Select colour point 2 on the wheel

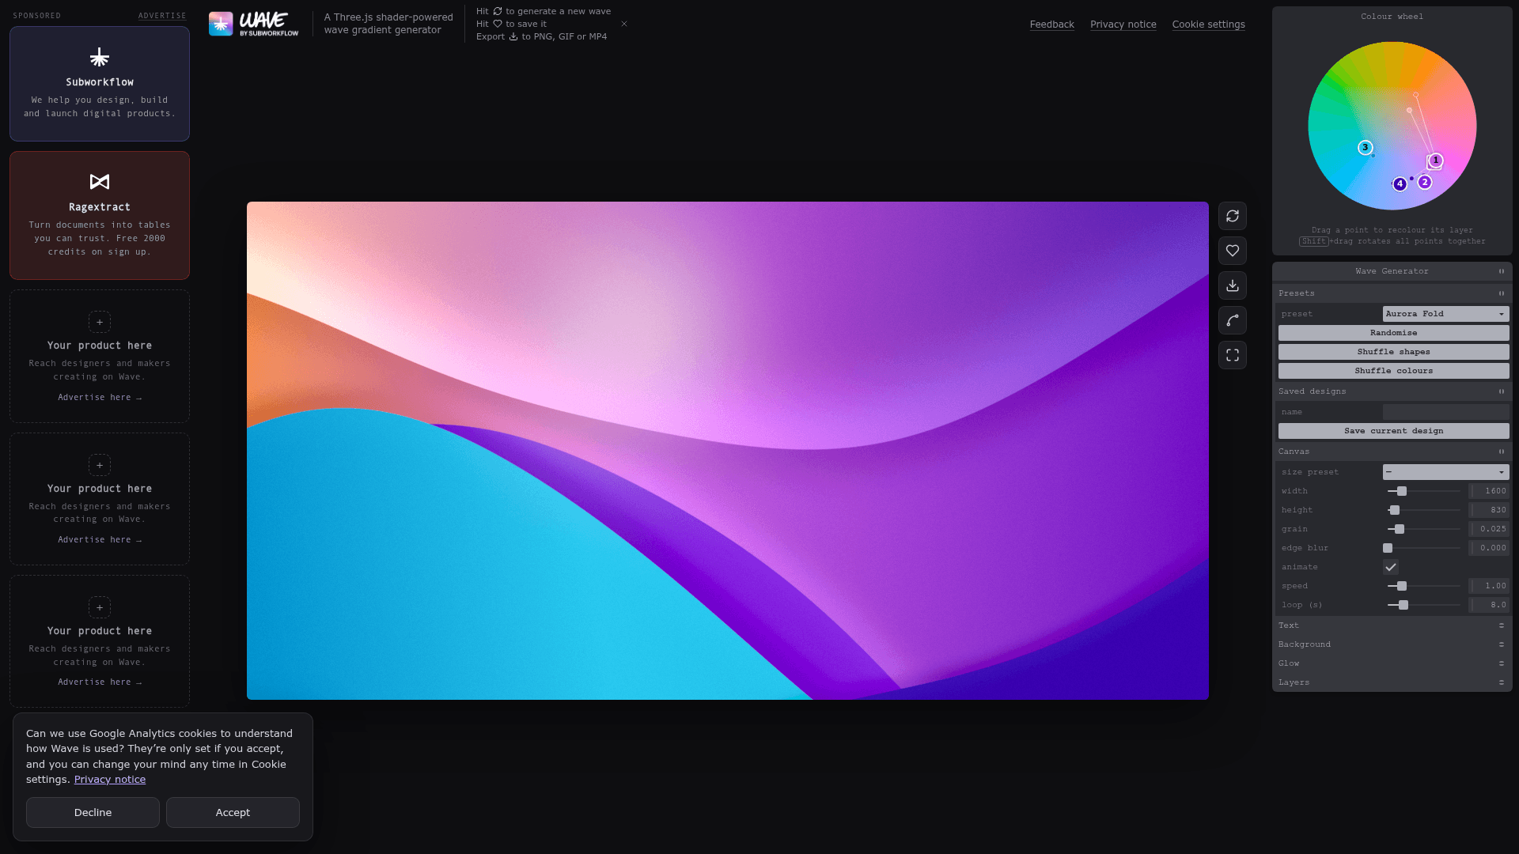point(1425,183)
